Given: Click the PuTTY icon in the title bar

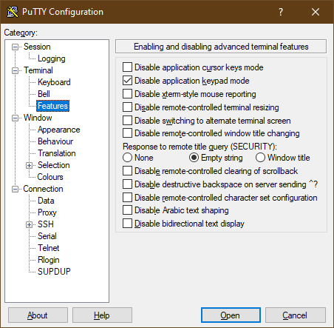Looking at the screenshot, I should click(x=13, y=12).
